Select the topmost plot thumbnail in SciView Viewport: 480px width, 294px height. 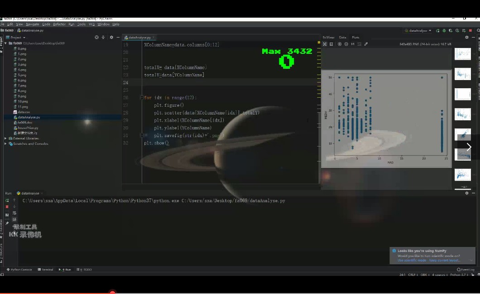click(x=462, y=54)
